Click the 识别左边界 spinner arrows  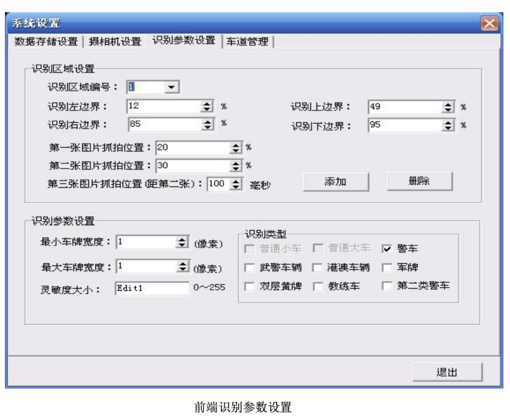(x=207, y=106)
